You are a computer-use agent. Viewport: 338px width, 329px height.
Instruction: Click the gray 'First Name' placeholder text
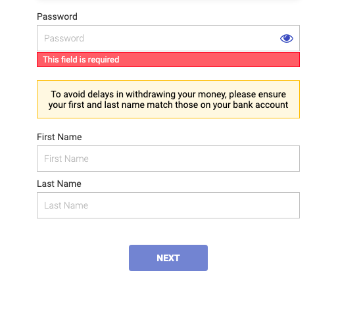pyautogui.click(x=66, y=159)
